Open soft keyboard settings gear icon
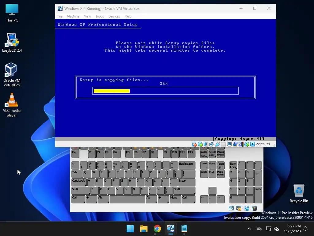 [x=239, y=208]
